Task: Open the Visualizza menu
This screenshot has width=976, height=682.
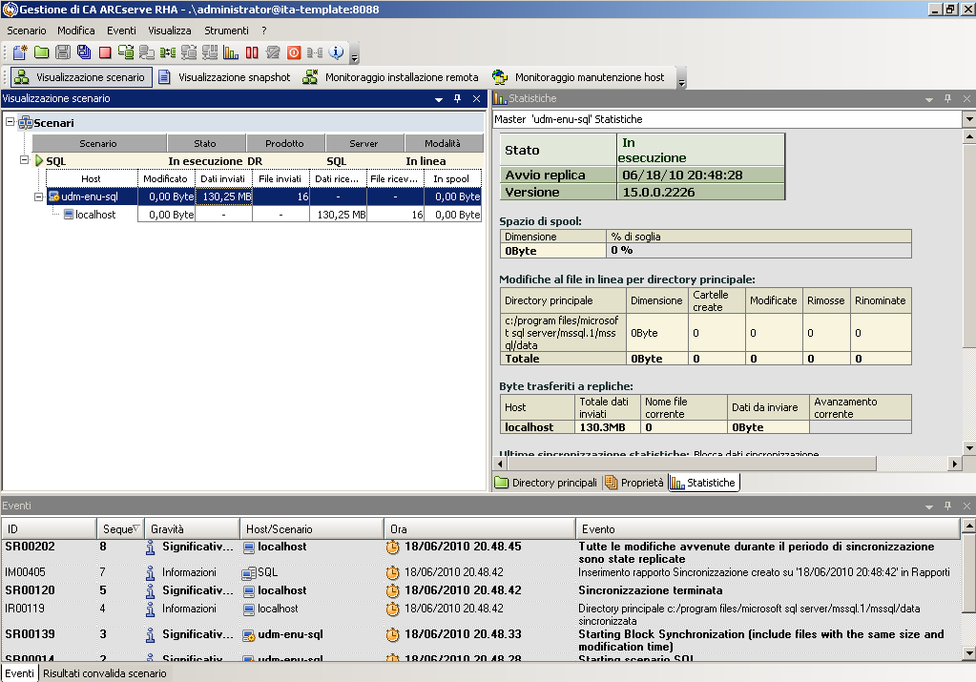Action: (169, 31)
